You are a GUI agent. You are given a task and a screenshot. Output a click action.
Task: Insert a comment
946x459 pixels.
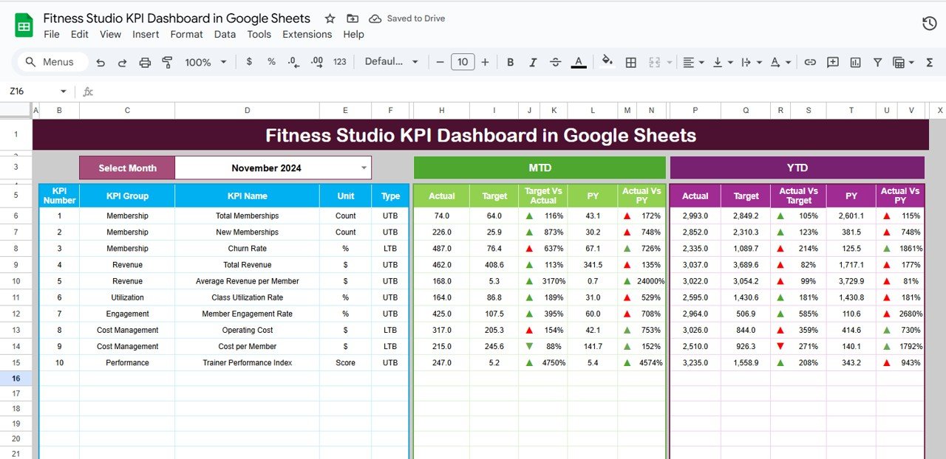coord(832,62)
